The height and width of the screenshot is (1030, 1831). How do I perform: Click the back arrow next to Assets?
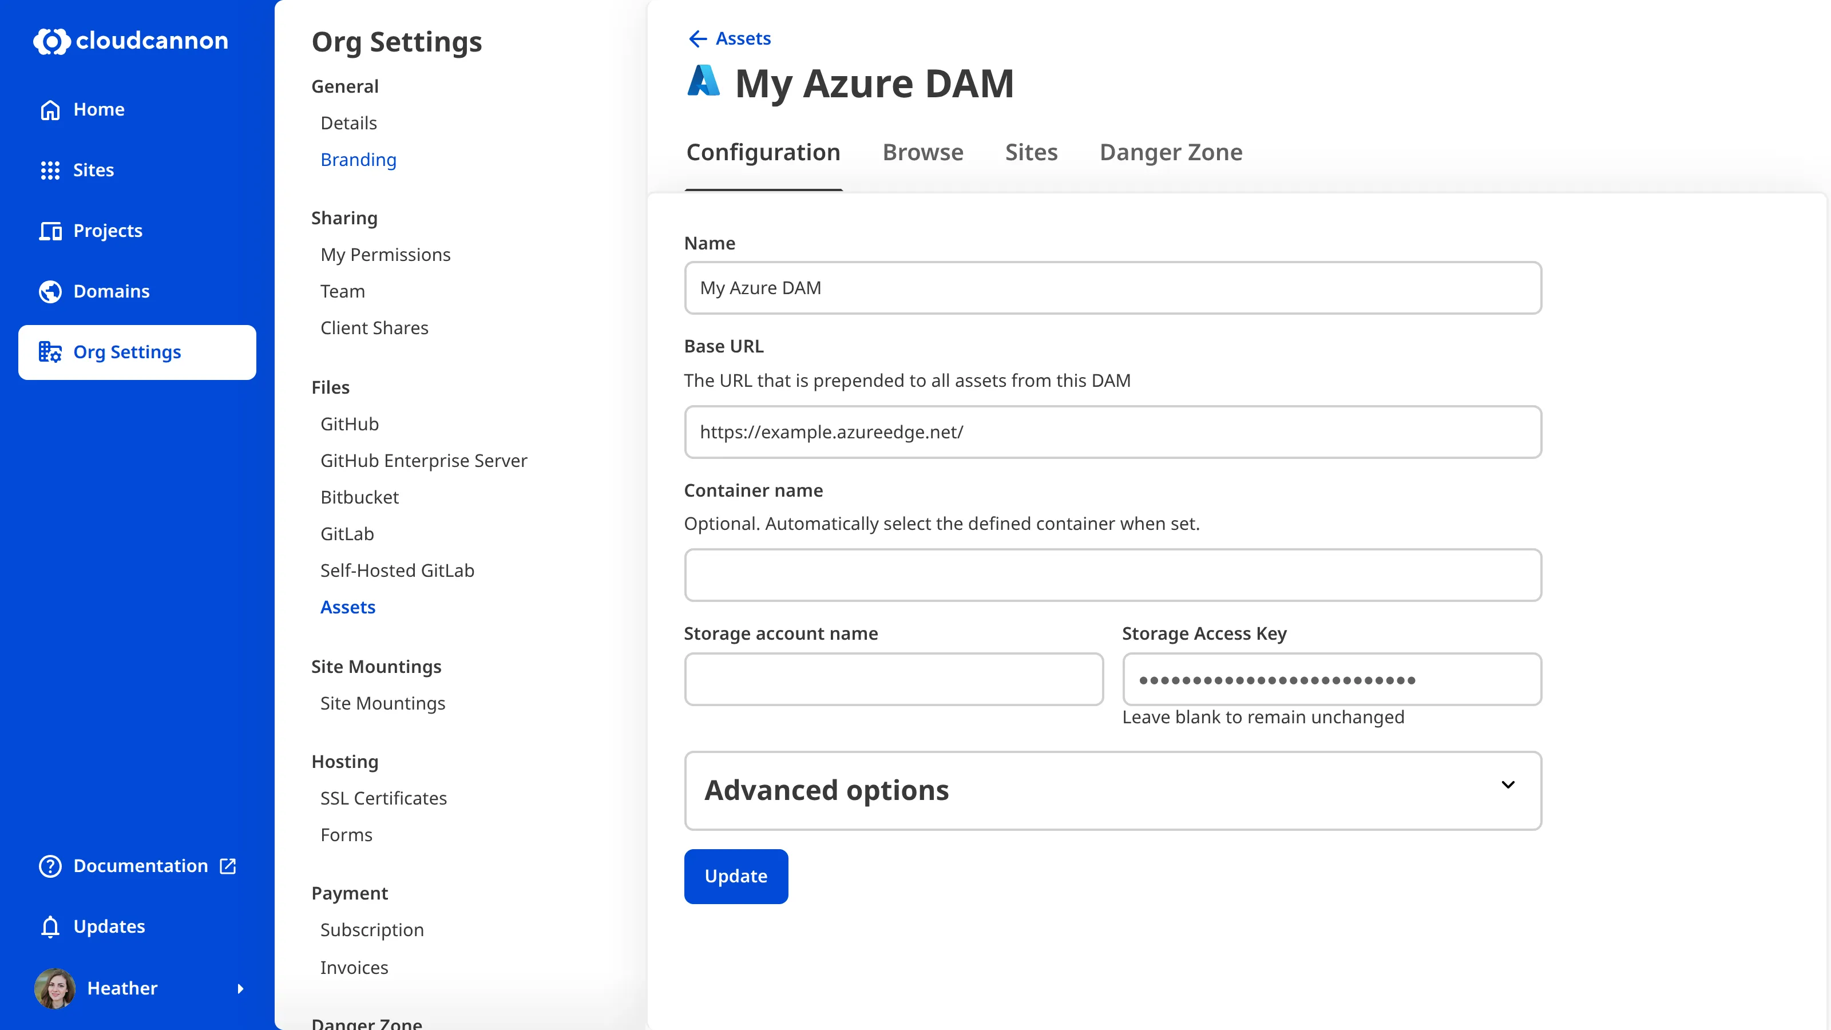coord(697,38)
